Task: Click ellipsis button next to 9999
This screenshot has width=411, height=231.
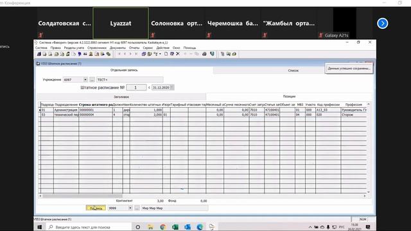Action: point(137,208)
